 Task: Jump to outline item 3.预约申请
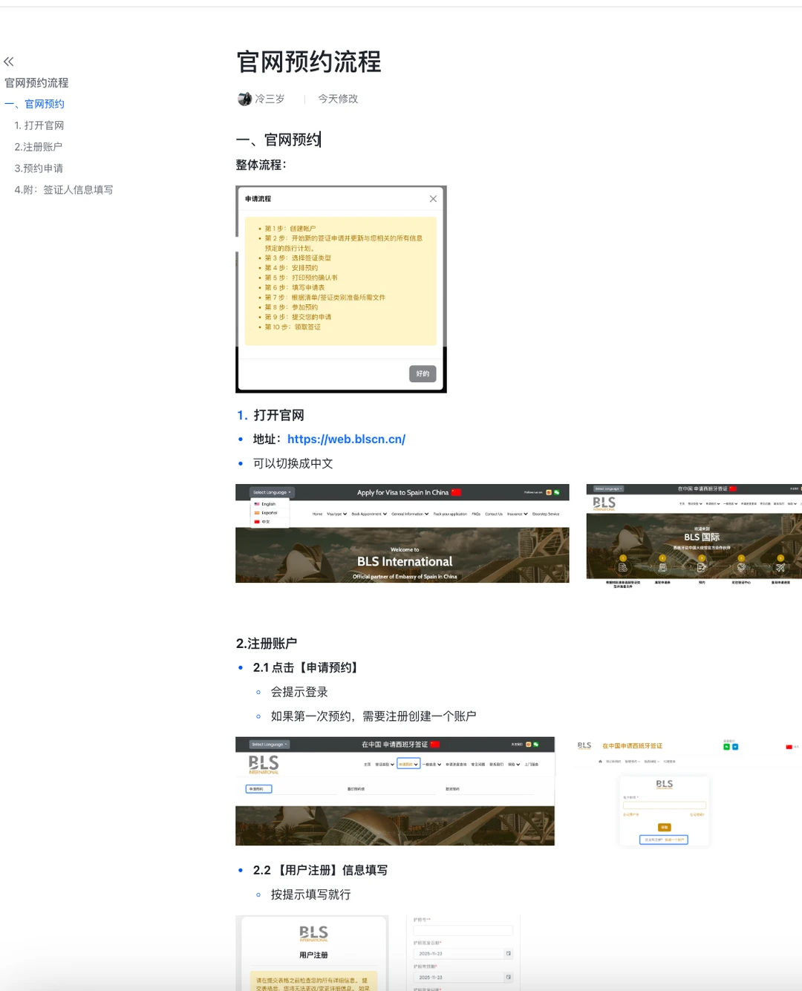39,169
